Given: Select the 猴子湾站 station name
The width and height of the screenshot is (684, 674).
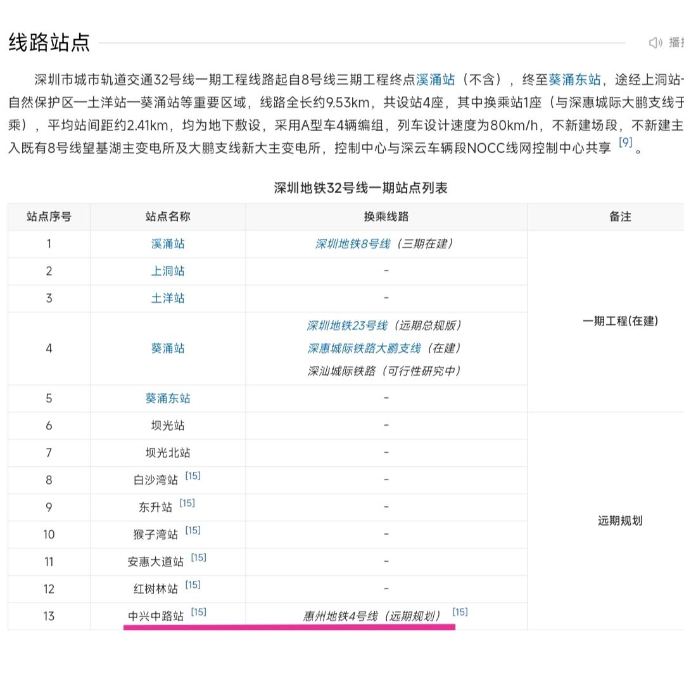Looking at the screenshot, I should [x=156, y=535].
